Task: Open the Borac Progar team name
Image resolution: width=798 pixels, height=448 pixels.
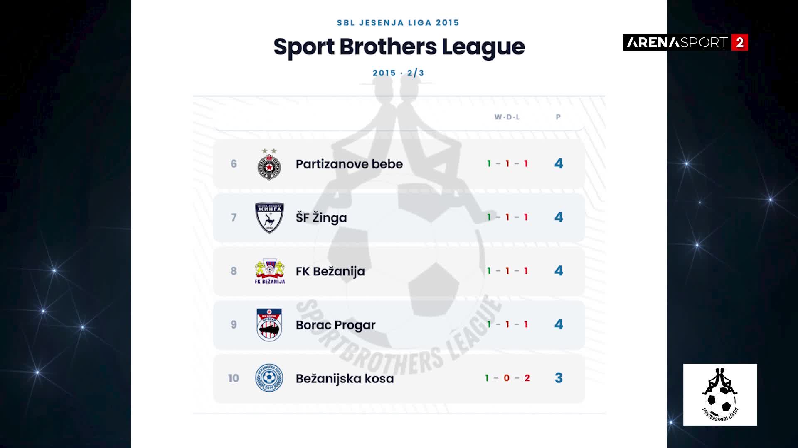Action: 335,325
